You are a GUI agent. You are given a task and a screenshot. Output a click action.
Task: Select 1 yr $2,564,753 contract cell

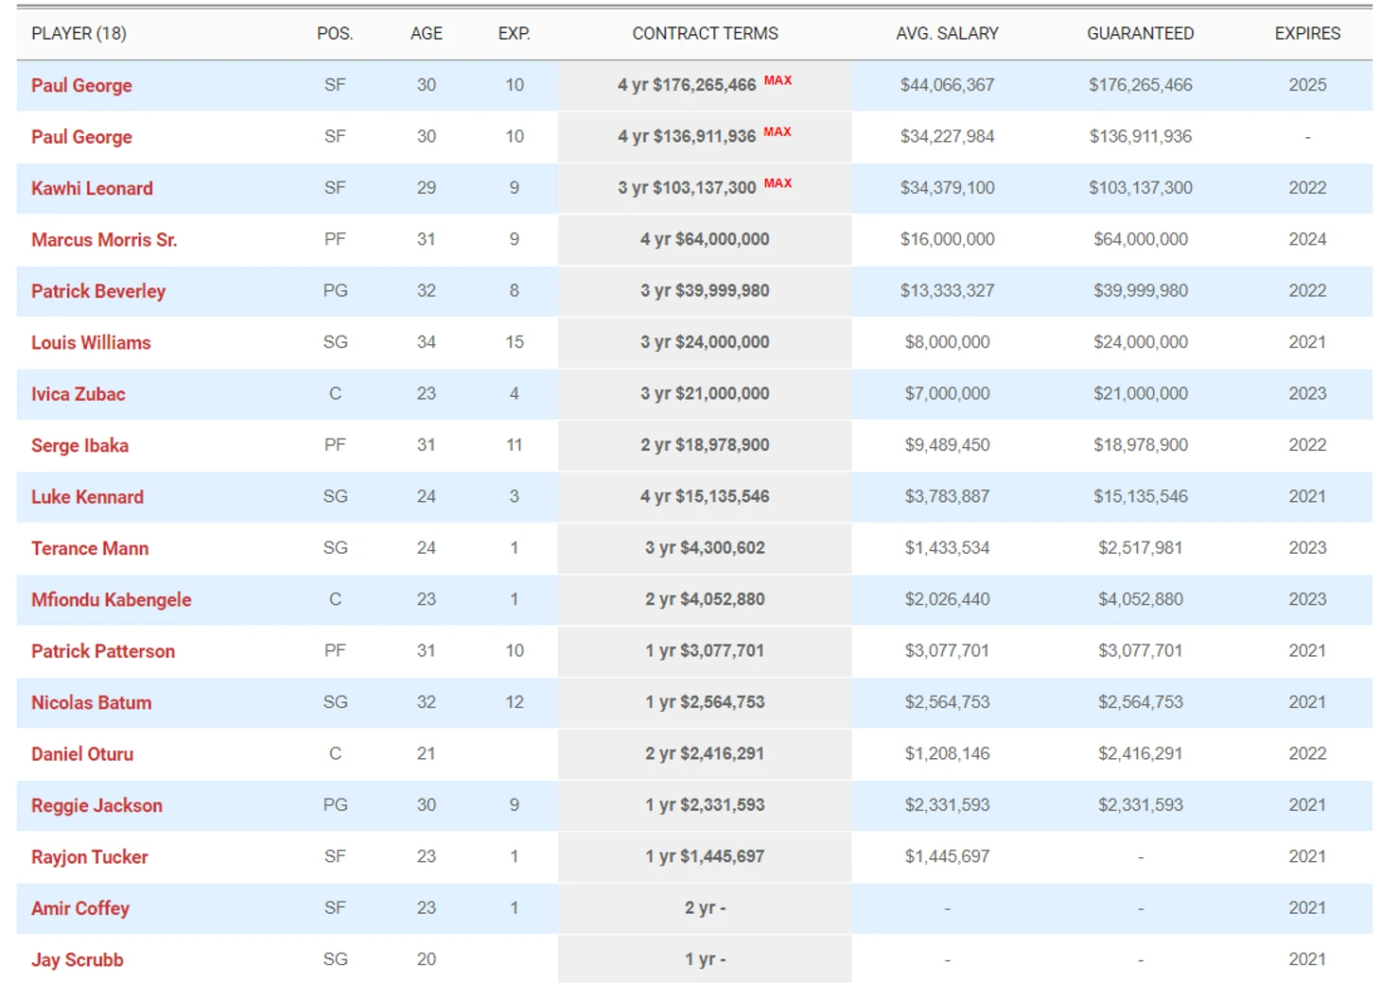pyautogui.click(x=705, y=703)
